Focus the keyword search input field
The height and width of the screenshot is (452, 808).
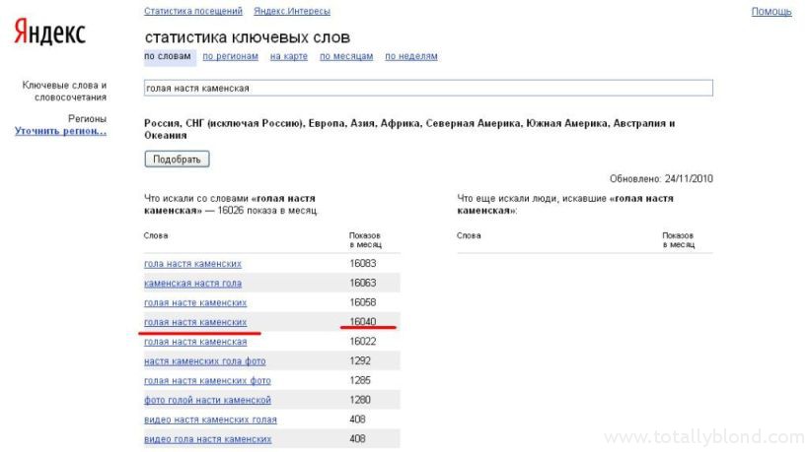428,88
